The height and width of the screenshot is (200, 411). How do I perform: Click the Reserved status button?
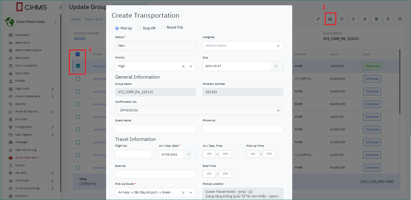pos(373,66)
